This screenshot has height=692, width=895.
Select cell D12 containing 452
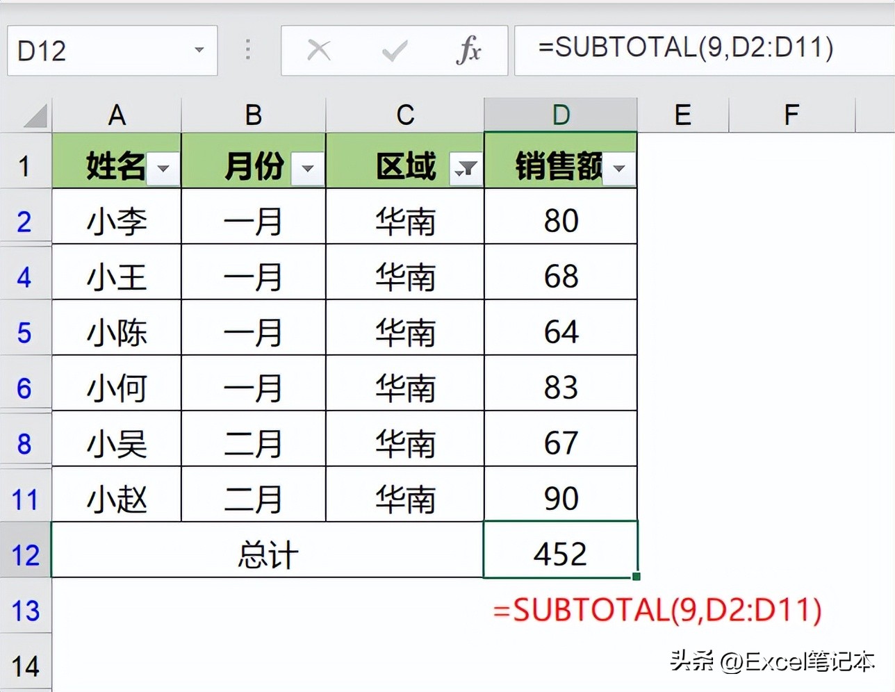(x=560, y=552)
